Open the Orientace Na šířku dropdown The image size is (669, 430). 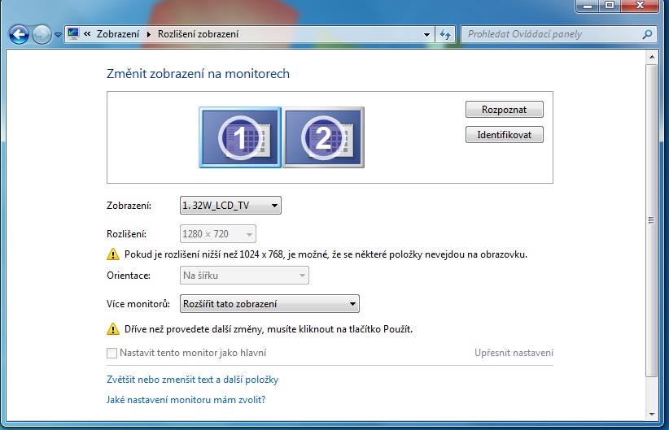(244, 276)
